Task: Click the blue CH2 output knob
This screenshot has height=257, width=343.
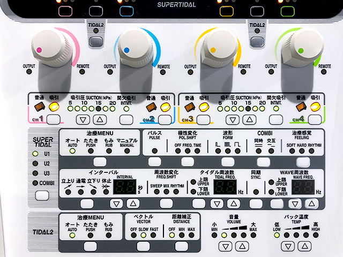Action: [136, 48]
